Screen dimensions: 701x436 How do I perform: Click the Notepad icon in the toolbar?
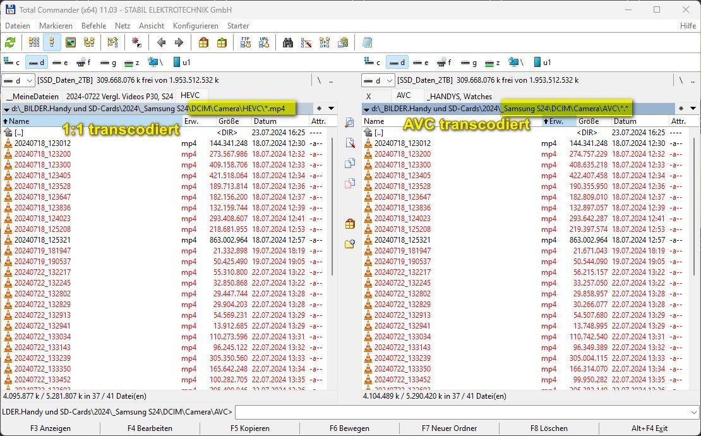click(367, 43)
